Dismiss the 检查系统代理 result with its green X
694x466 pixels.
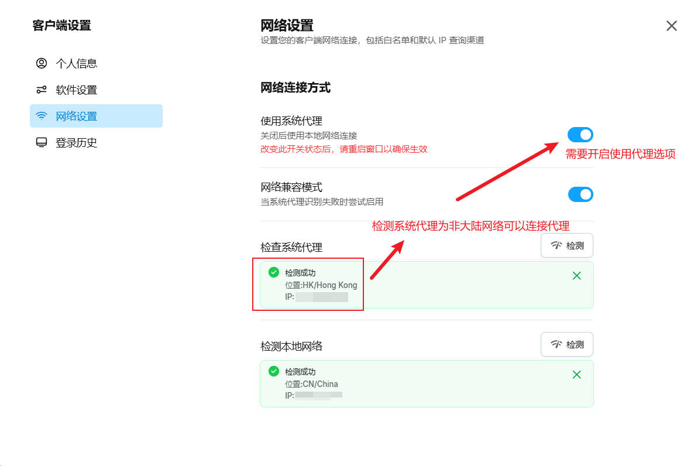click(x=576, y=276)
